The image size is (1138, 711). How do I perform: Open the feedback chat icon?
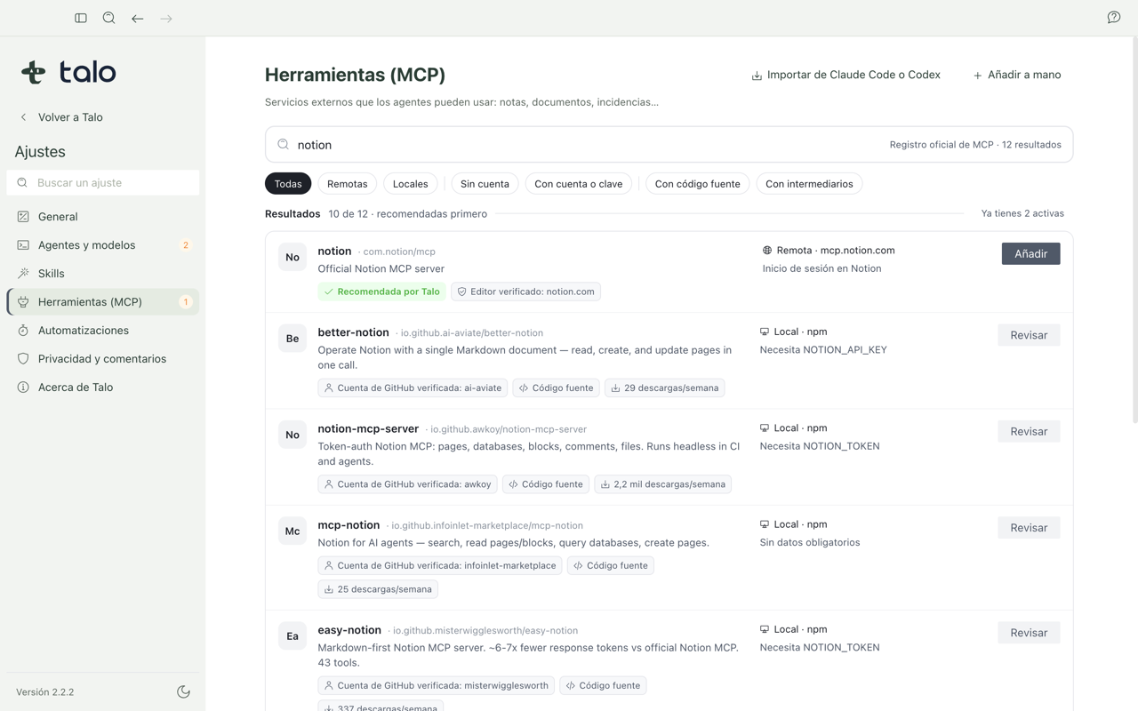pyautogui.click(x=1114, y=18)
